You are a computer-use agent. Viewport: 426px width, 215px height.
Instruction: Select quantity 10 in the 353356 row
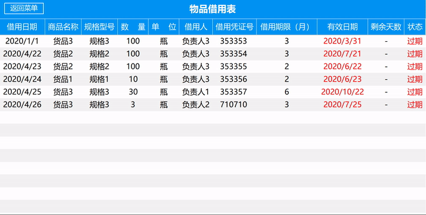[133, 79]
